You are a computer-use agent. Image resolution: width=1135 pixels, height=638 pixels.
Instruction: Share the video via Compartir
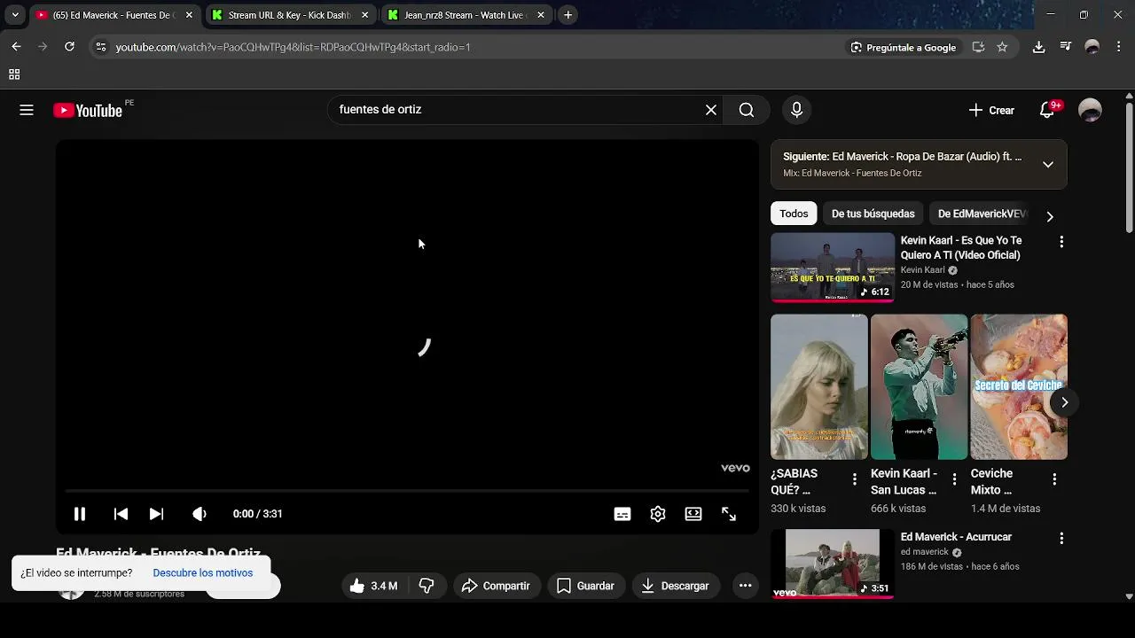coord(496,586)
